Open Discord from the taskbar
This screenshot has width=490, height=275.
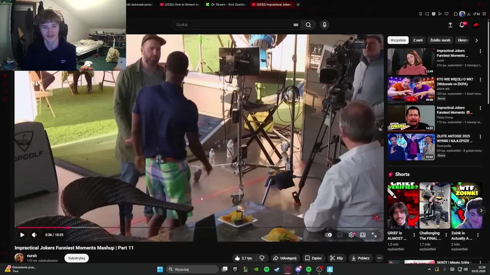298,269
